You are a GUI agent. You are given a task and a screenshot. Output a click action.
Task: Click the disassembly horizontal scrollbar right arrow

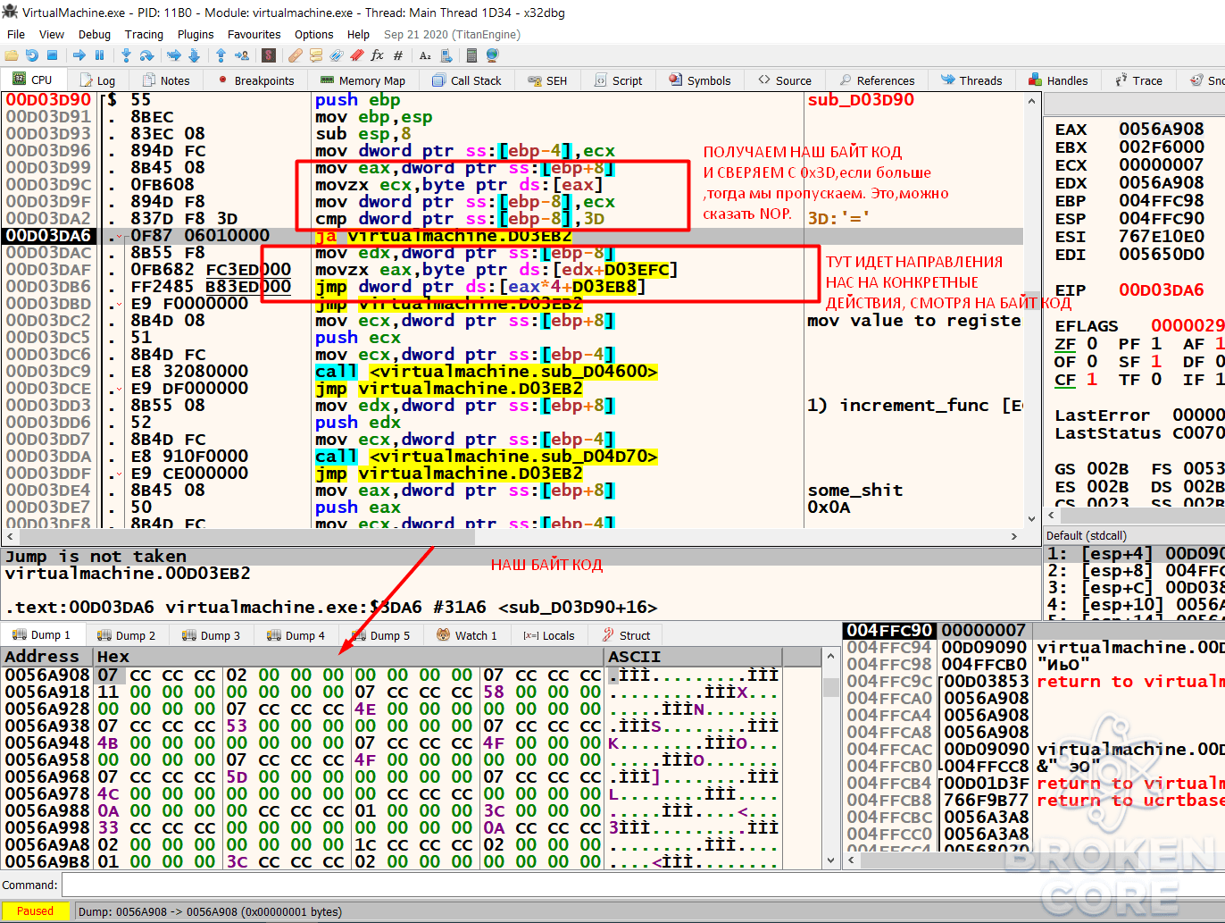click(x=1014, y=537)
